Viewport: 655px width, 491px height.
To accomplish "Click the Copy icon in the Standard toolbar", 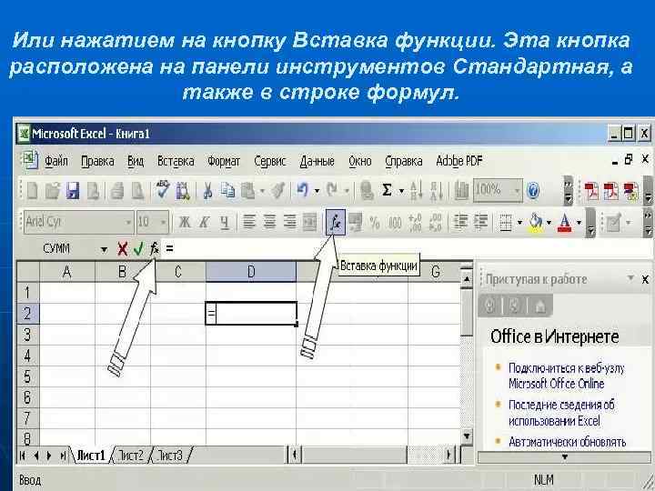I will pyautogui.click(x=227, y=190).
